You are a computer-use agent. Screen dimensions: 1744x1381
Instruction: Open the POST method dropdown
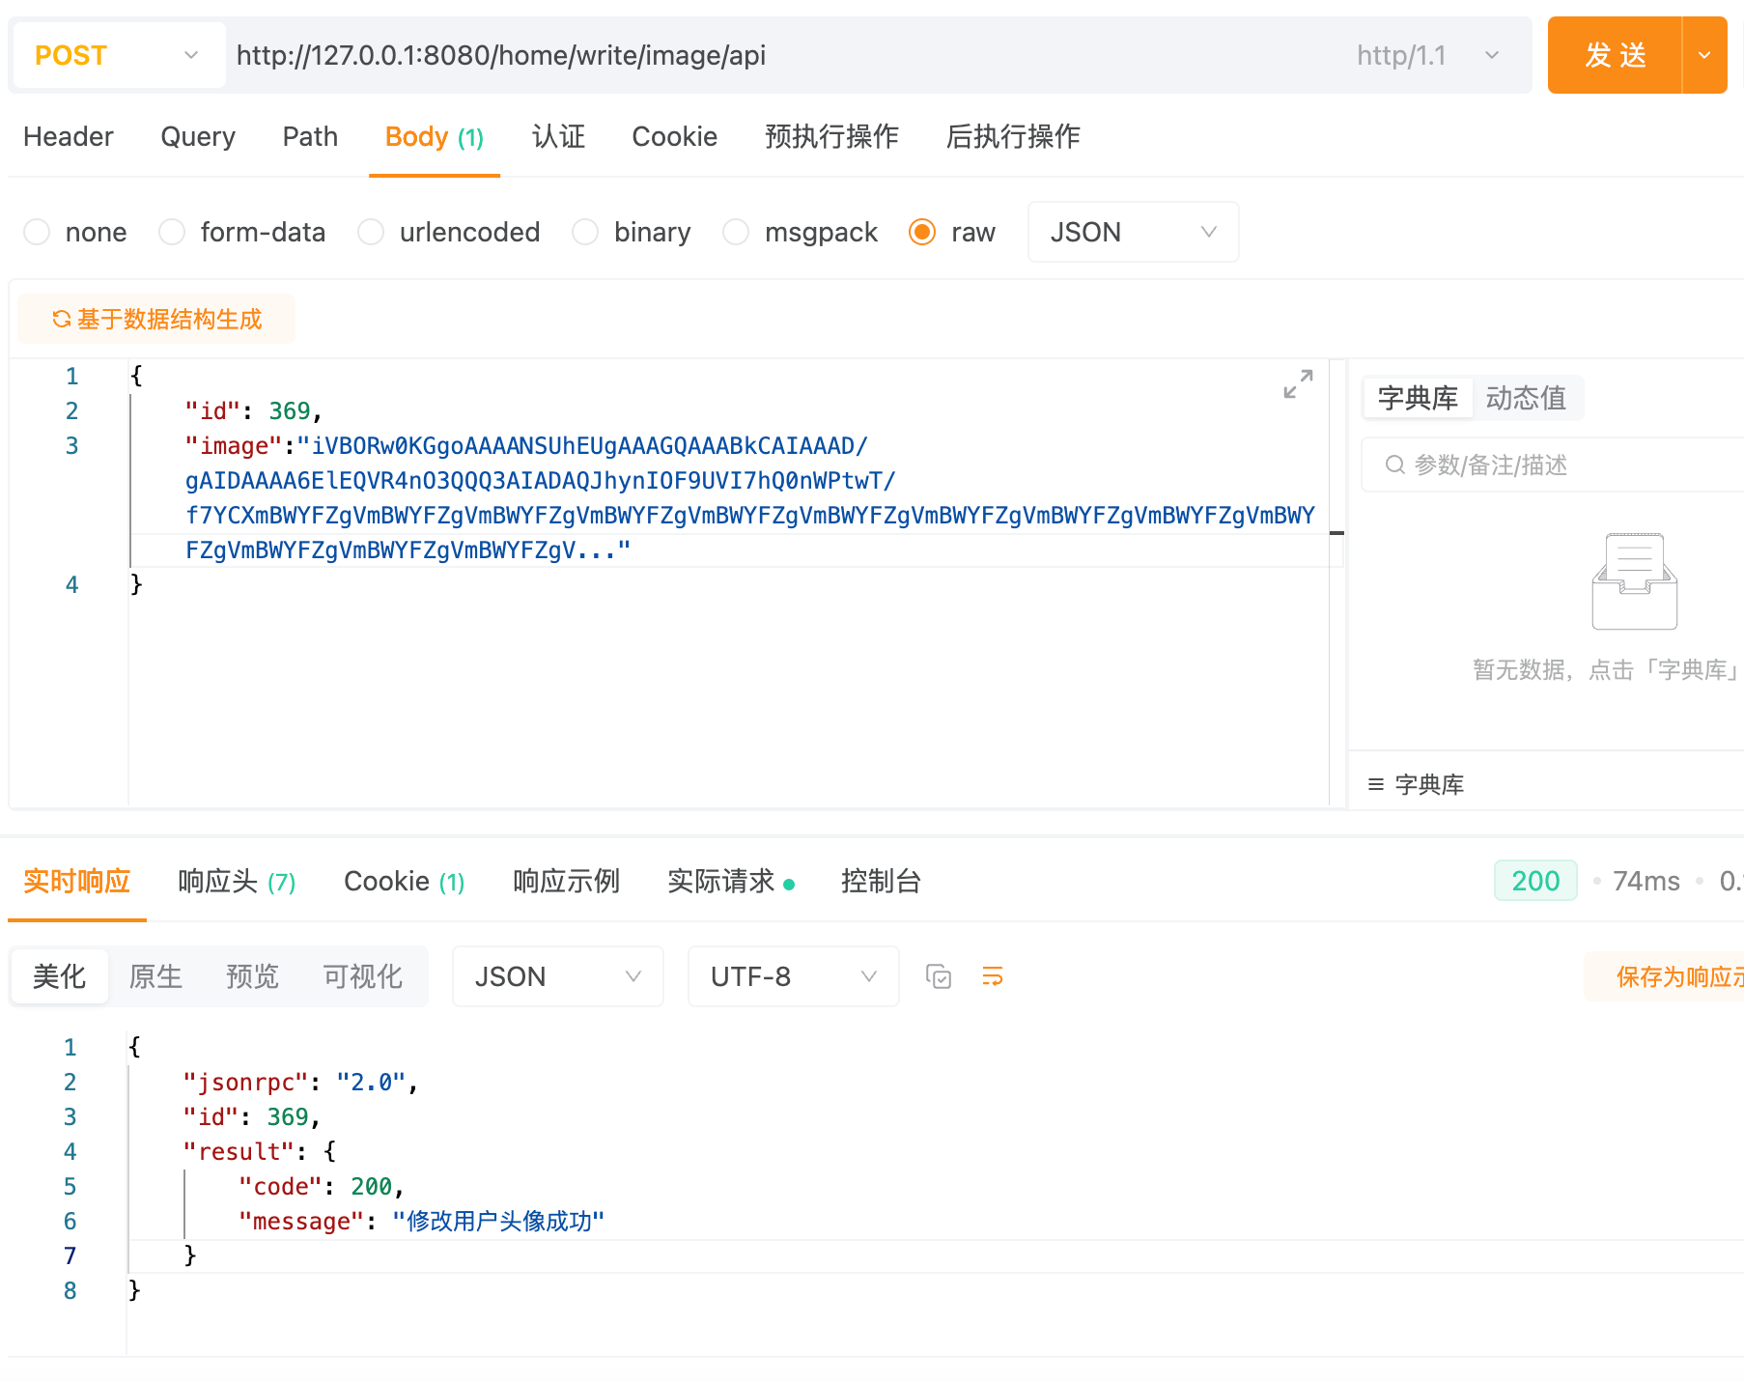point(120,55)
